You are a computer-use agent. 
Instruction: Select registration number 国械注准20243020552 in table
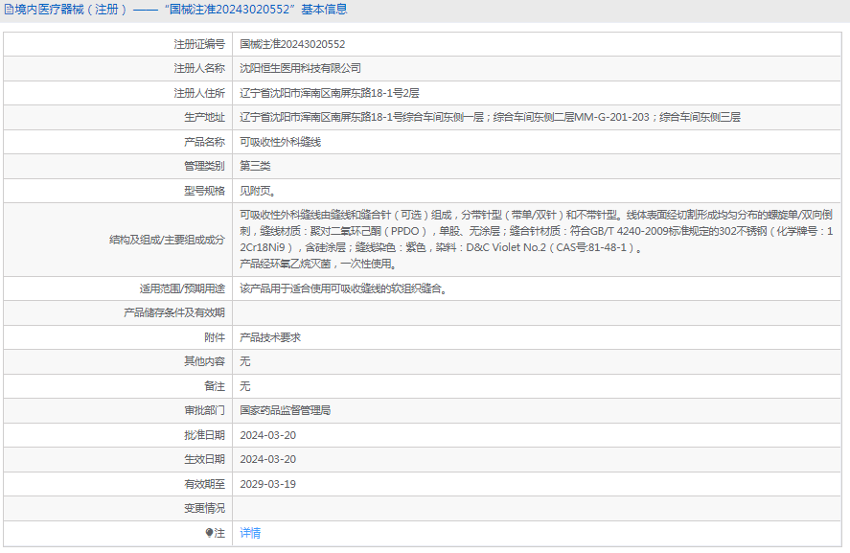click(292, 44)
